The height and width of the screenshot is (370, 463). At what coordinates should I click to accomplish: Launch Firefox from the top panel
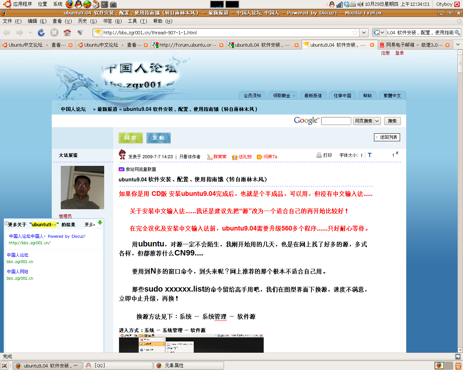tap(70, 4)
